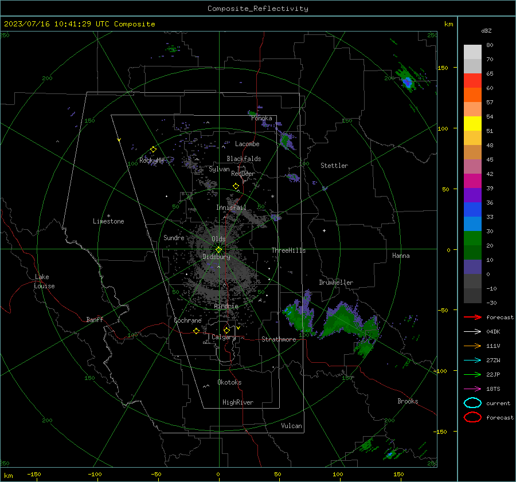Click the current legend text
The width and height of the screenshot is (516, 482).
[x=498, y=403]
